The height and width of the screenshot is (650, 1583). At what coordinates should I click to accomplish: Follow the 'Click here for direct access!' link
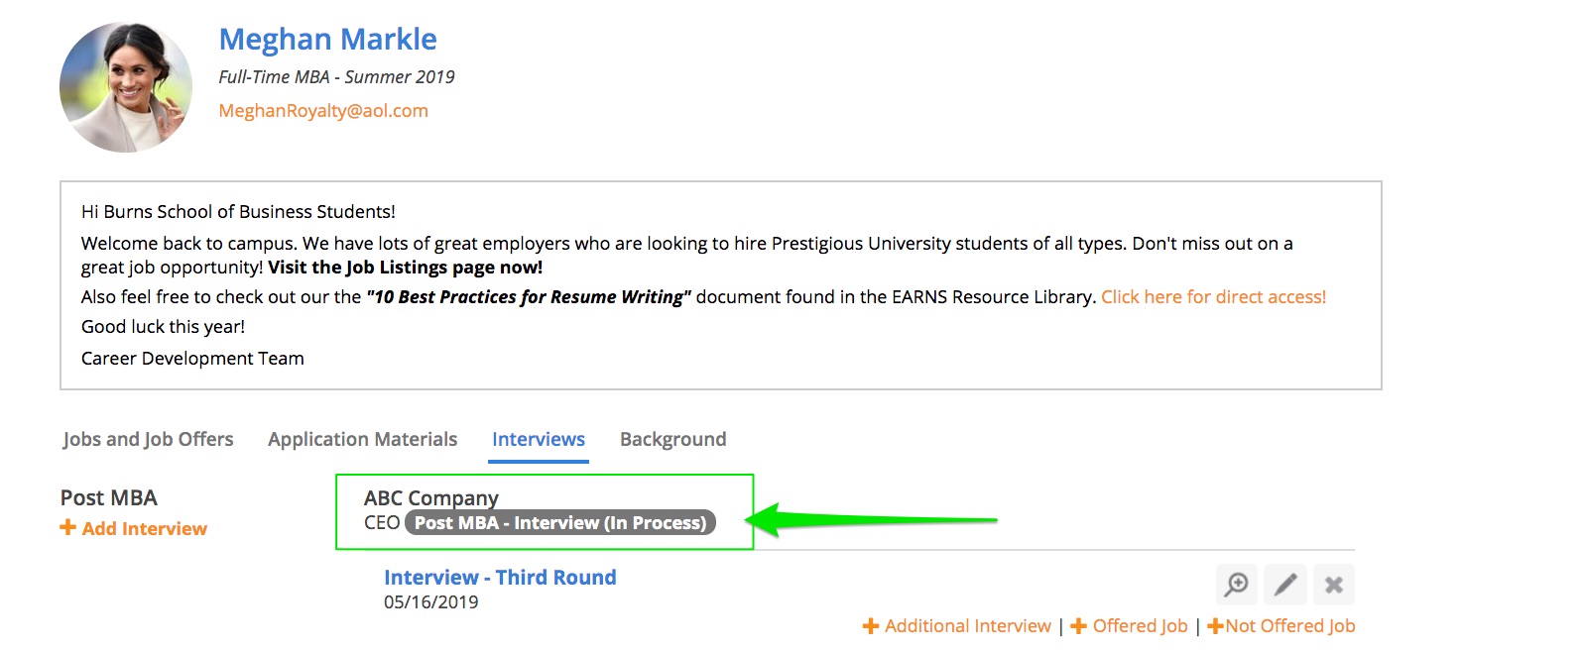(x=1213, y=297)
